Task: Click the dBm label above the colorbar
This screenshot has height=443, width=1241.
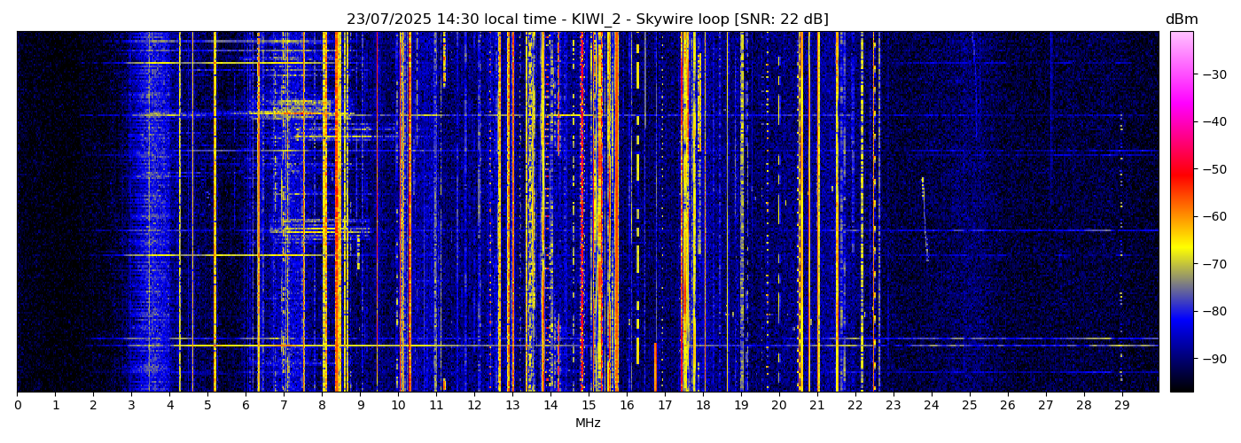Action: [x=1181, y=19]
